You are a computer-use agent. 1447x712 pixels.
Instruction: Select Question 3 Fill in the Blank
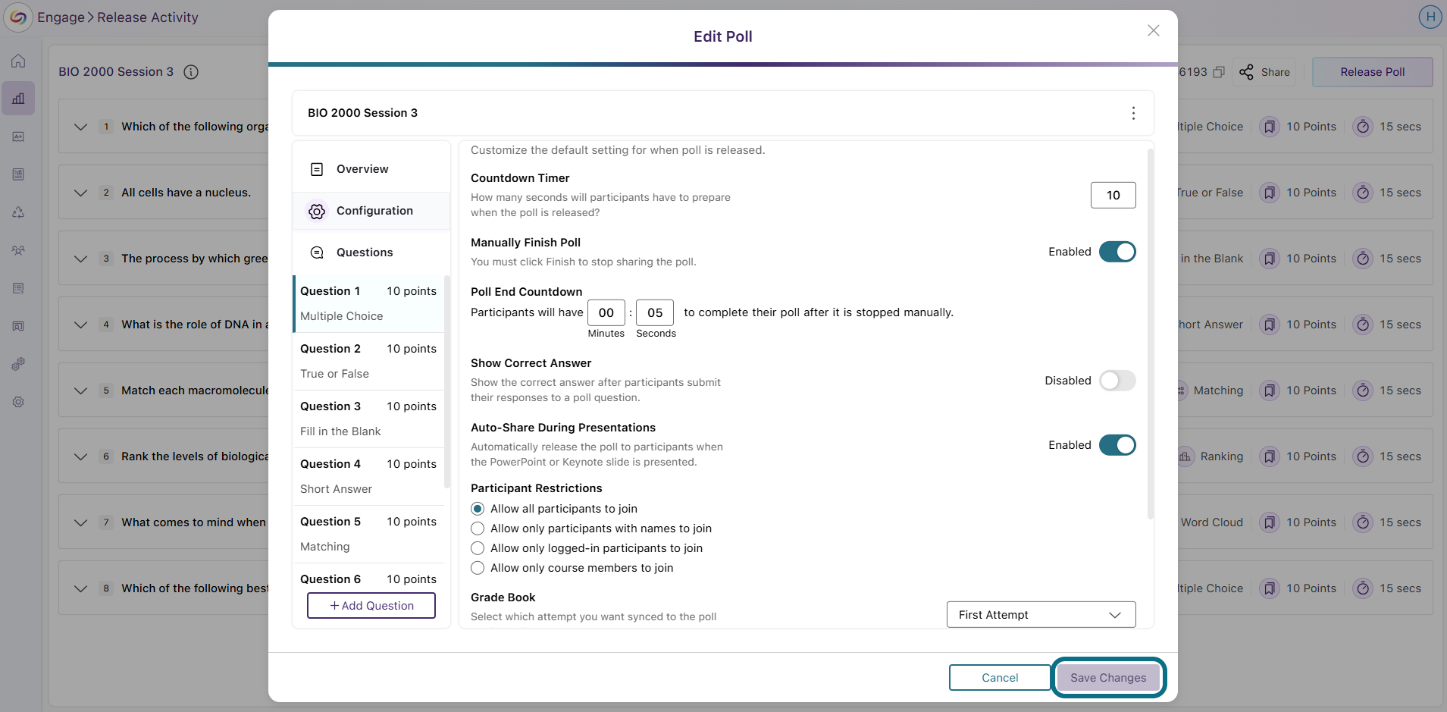pos(368,419)
